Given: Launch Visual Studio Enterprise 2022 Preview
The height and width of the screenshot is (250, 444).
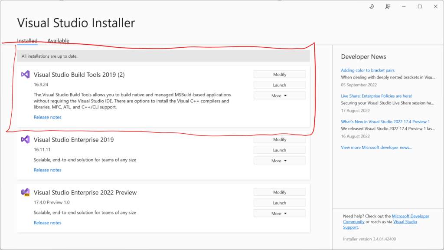Looking at the screenshot, I should (280, 203).
